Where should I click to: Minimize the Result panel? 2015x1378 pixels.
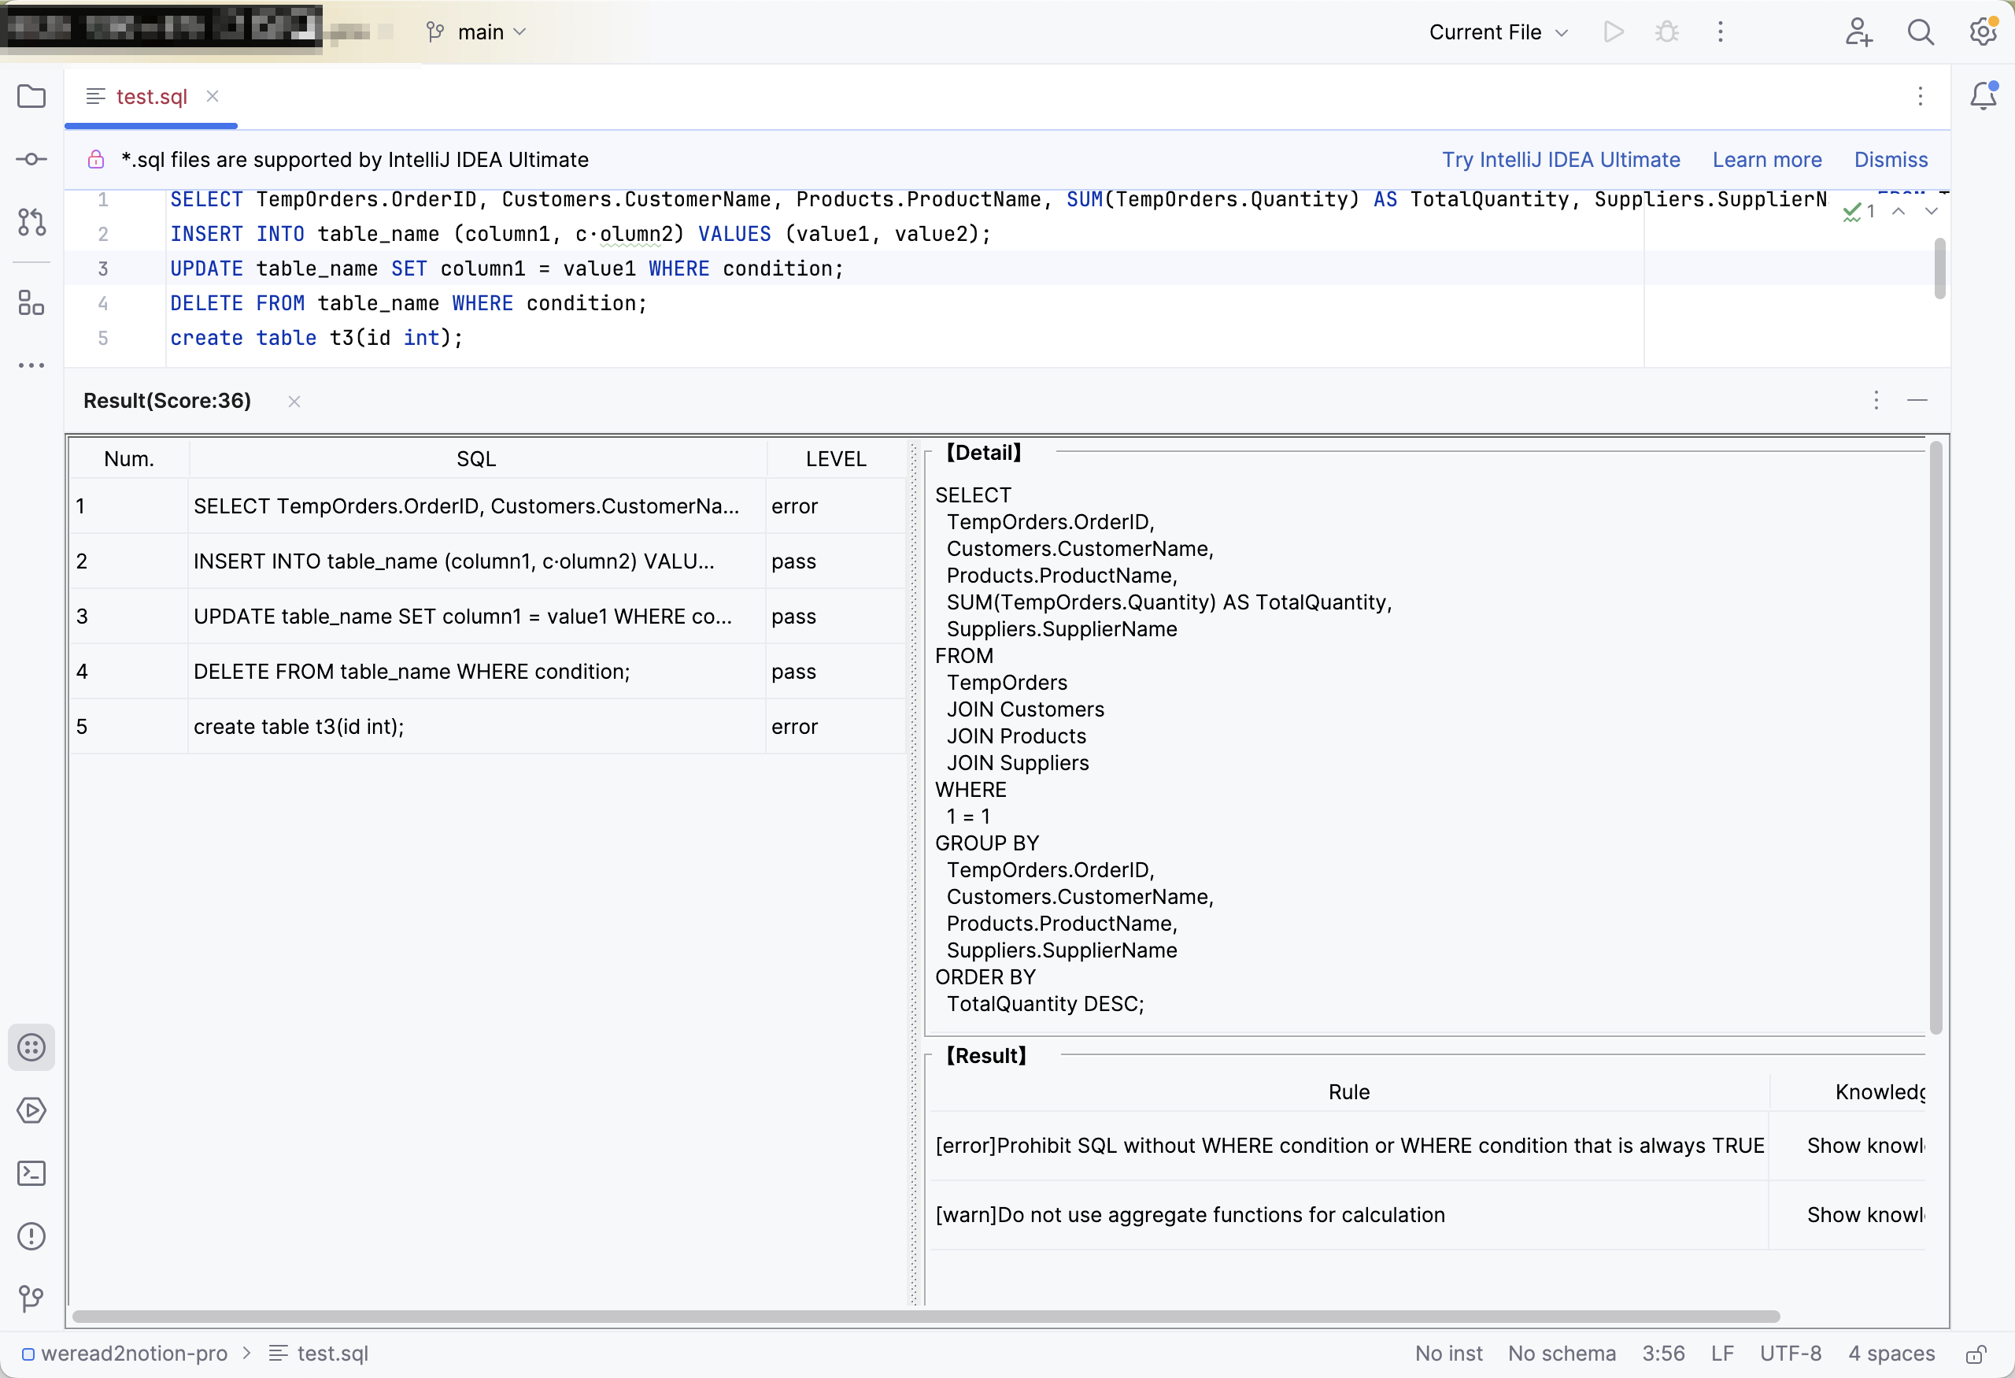1917,400
